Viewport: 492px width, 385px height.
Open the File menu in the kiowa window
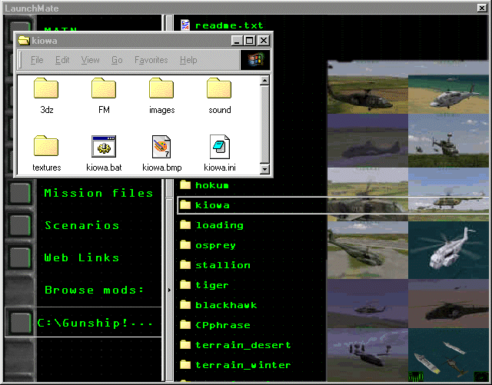tap(37, 60)
